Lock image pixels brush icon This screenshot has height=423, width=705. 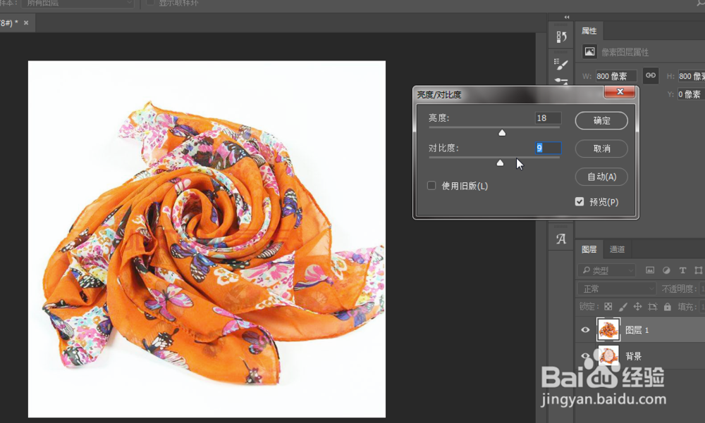click(x=623, y=307)
